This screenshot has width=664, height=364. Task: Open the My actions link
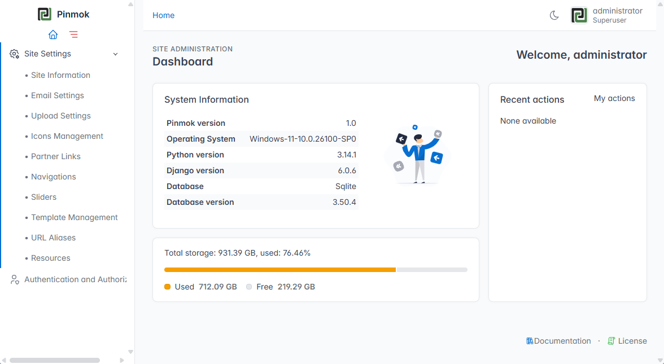[x=614, y=98]
